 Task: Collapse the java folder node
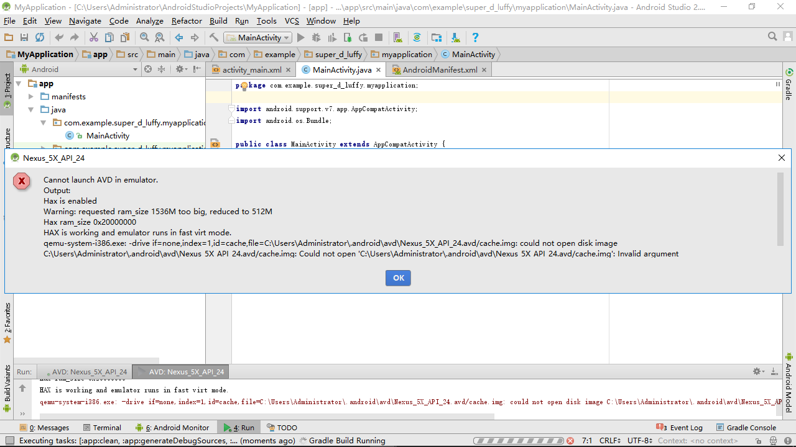pos(31,109)
